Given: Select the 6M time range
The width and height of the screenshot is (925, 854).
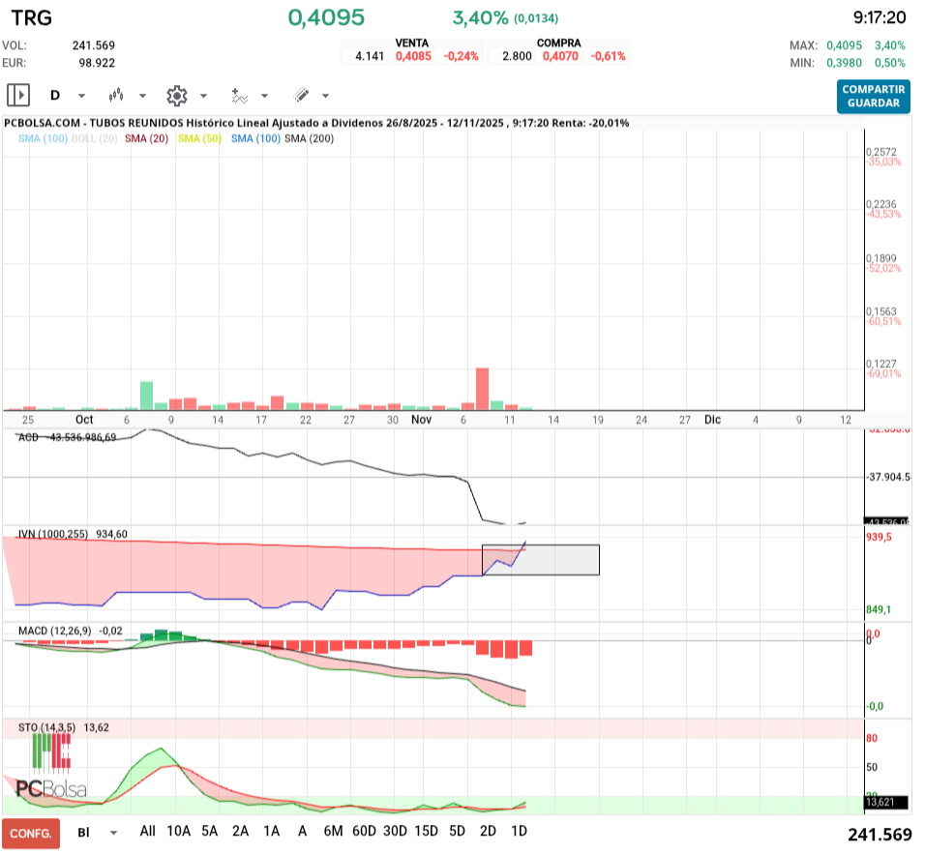Looking at the screenshot, I should (334, 831).
